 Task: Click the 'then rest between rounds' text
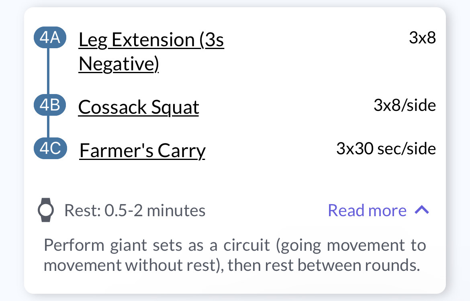324,265
